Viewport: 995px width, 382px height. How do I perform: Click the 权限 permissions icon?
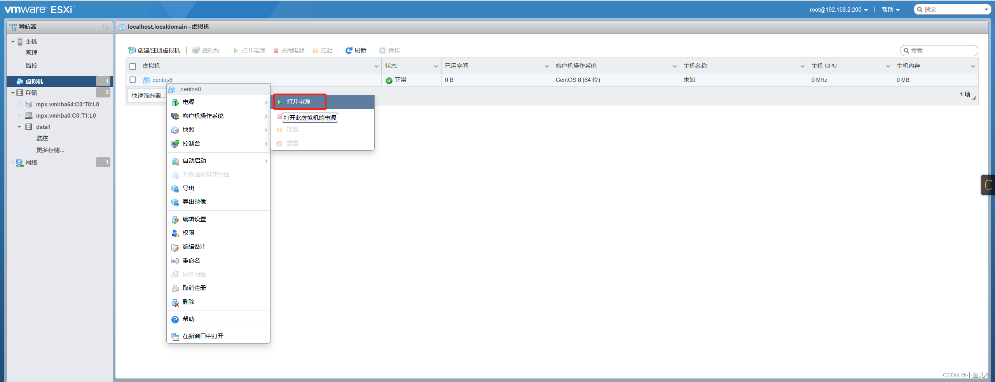[x=175, y=233]
